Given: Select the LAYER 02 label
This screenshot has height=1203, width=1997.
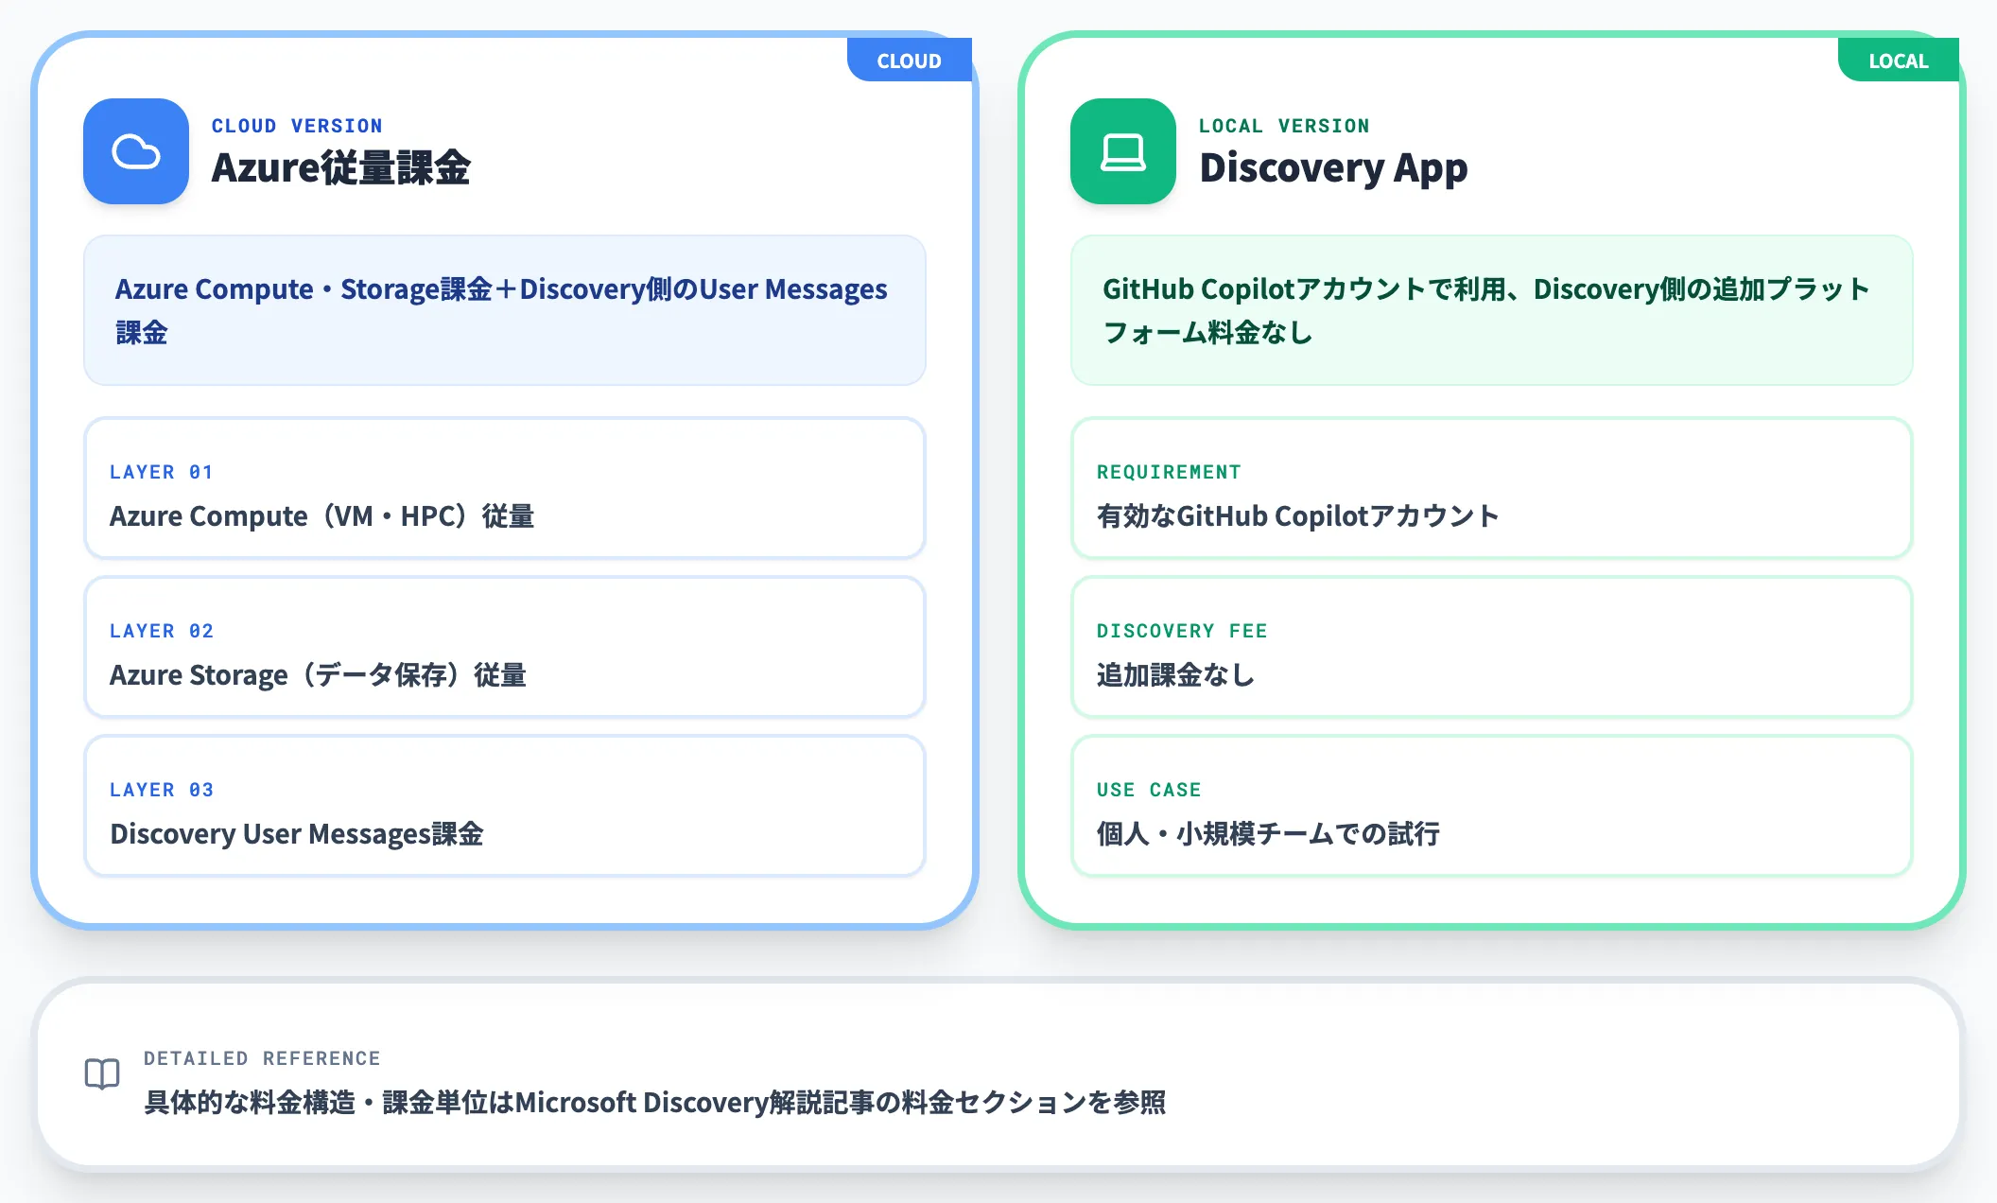Looking at the screenshot, I should click(x=162, y=631).
